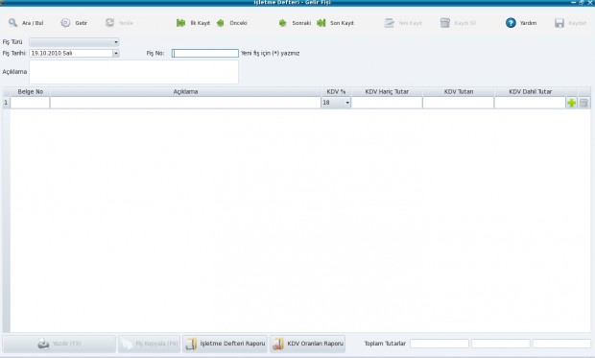Delete row with trash icon in table

(x=584, y=103)
